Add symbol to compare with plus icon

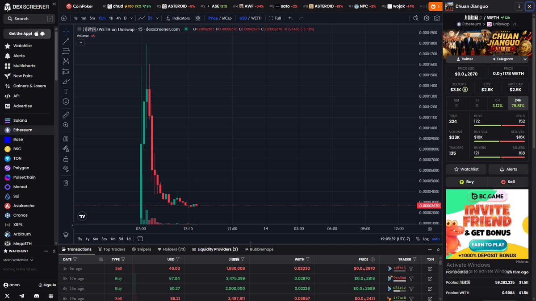(x=64, y=18)
